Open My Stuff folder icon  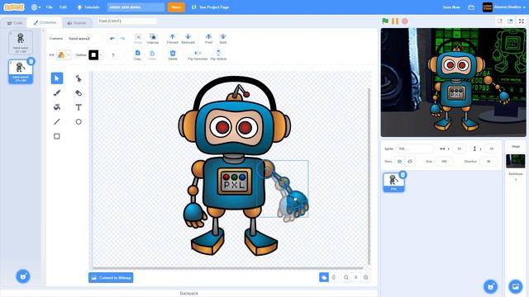471,7
